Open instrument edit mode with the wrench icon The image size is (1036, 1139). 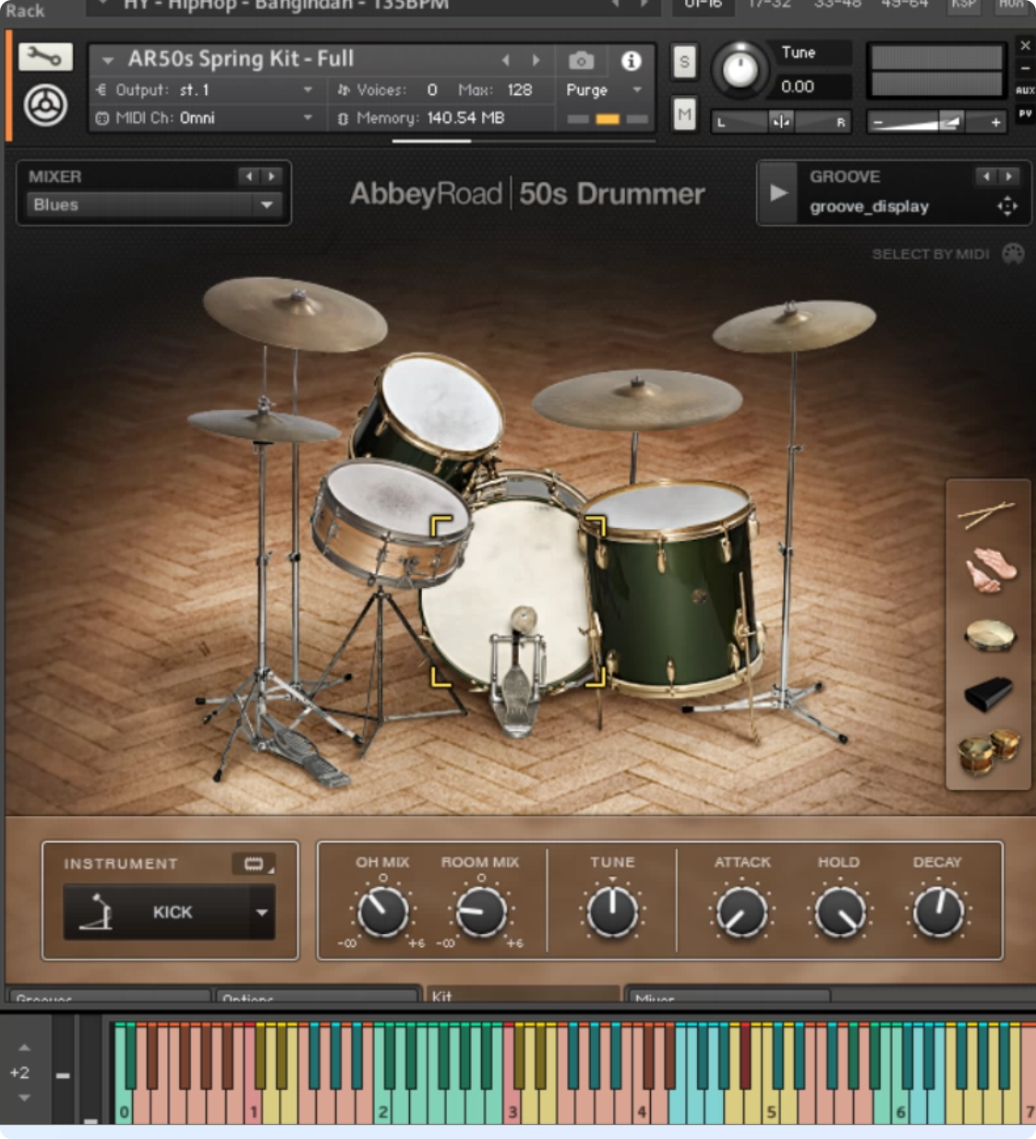(x=45, y=57)
